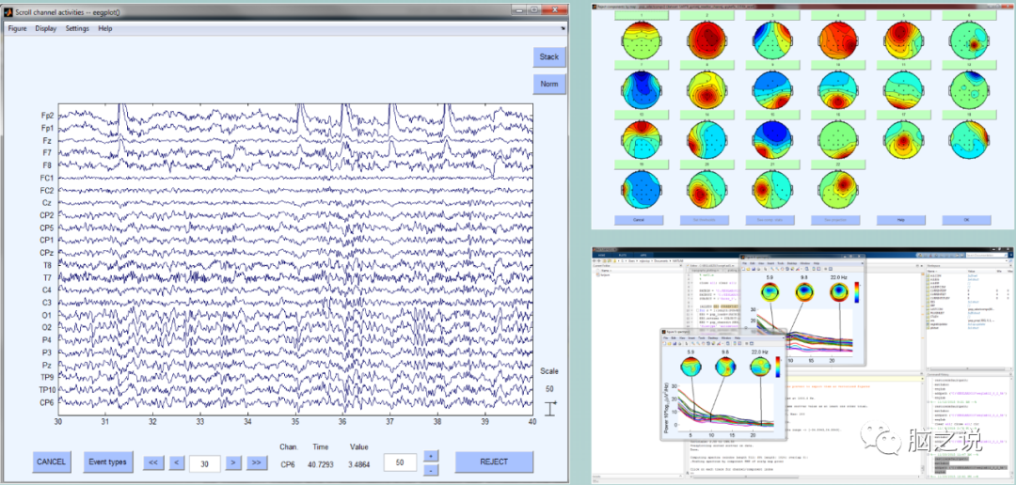The height and width of the screenshot is (485, 1016).
Task: Open the Display menu
Action: (46, 29)
